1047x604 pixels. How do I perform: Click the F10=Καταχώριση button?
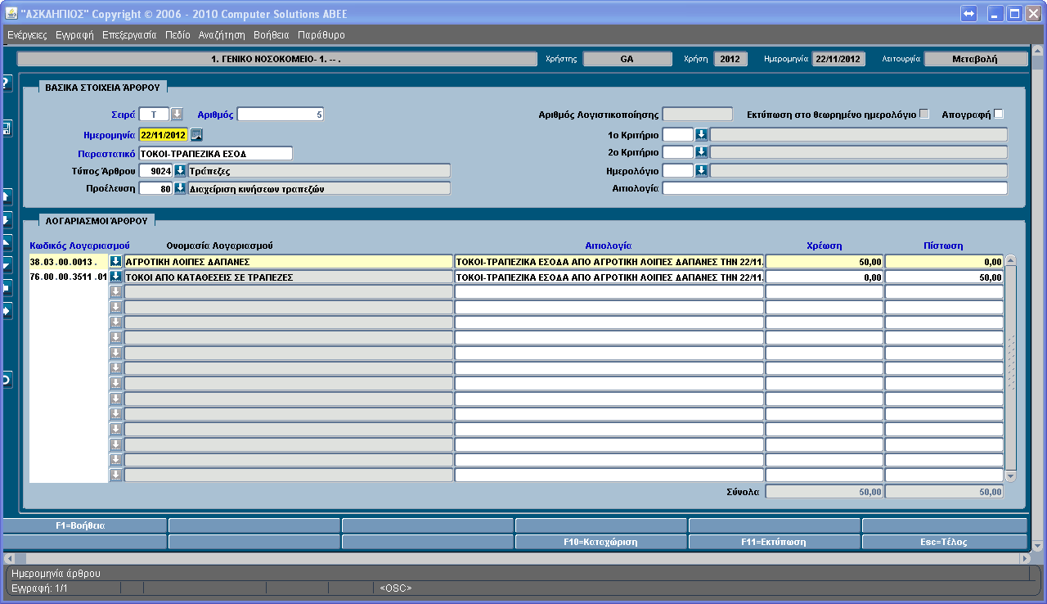600,542
